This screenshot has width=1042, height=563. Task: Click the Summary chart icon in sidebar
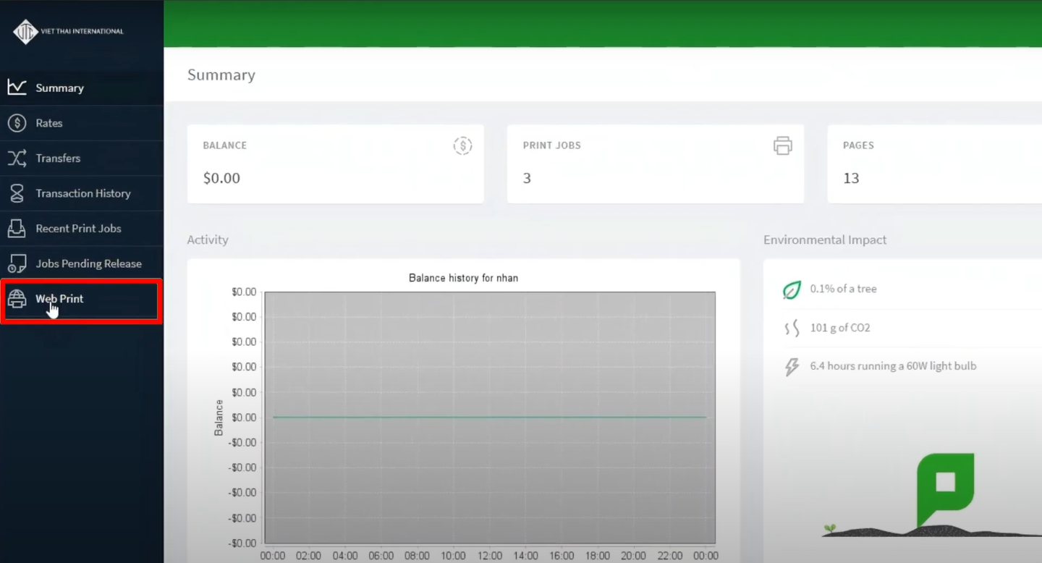point(17,88)
